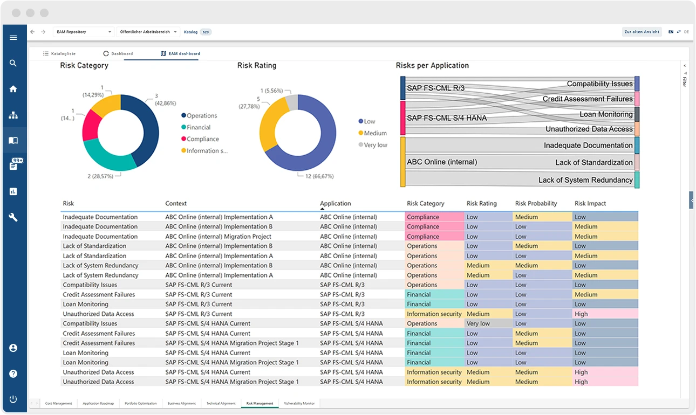The height and width of the screenshot is (415, 696).
Task: Click the SAP FS-CML R/3 Sankey node
Action: point(402,88)
